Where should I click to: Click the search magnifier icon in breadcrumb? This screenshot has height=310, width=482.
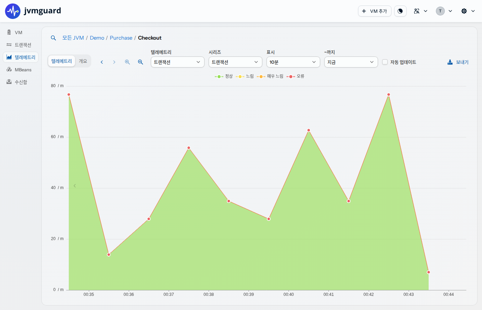tap(53, 38)
